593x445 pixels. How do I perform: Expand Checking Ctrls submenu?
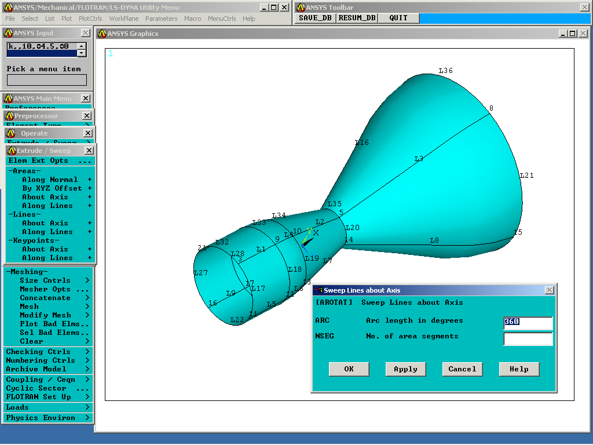[48, 352]
